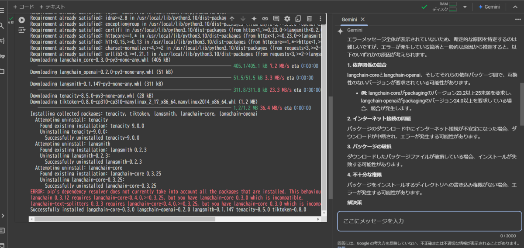Open the table of contents sidebar icon
524x248 pixels.
[2, 10]
